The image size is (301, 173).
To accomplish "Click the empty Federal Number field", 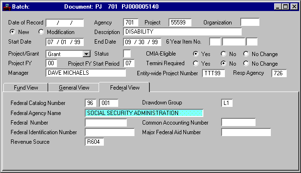I will click(106, 123).
